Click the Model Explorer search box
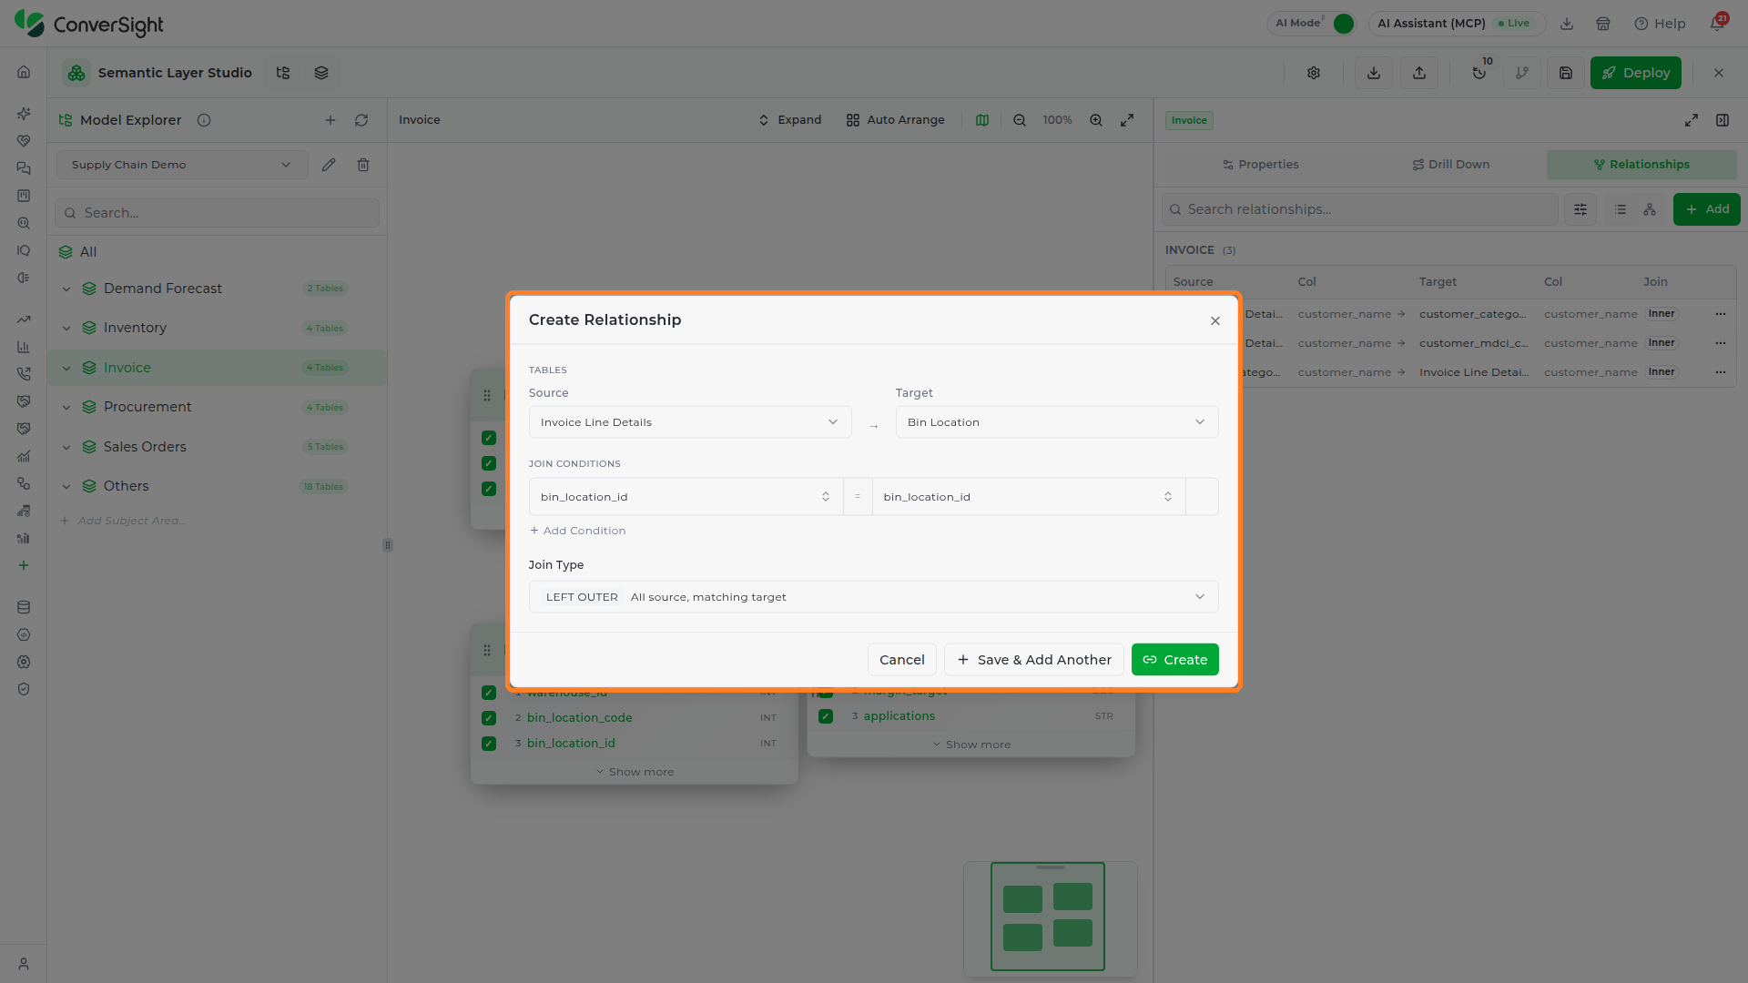This screenshot has height=983, width=1748. coord(217,213)
